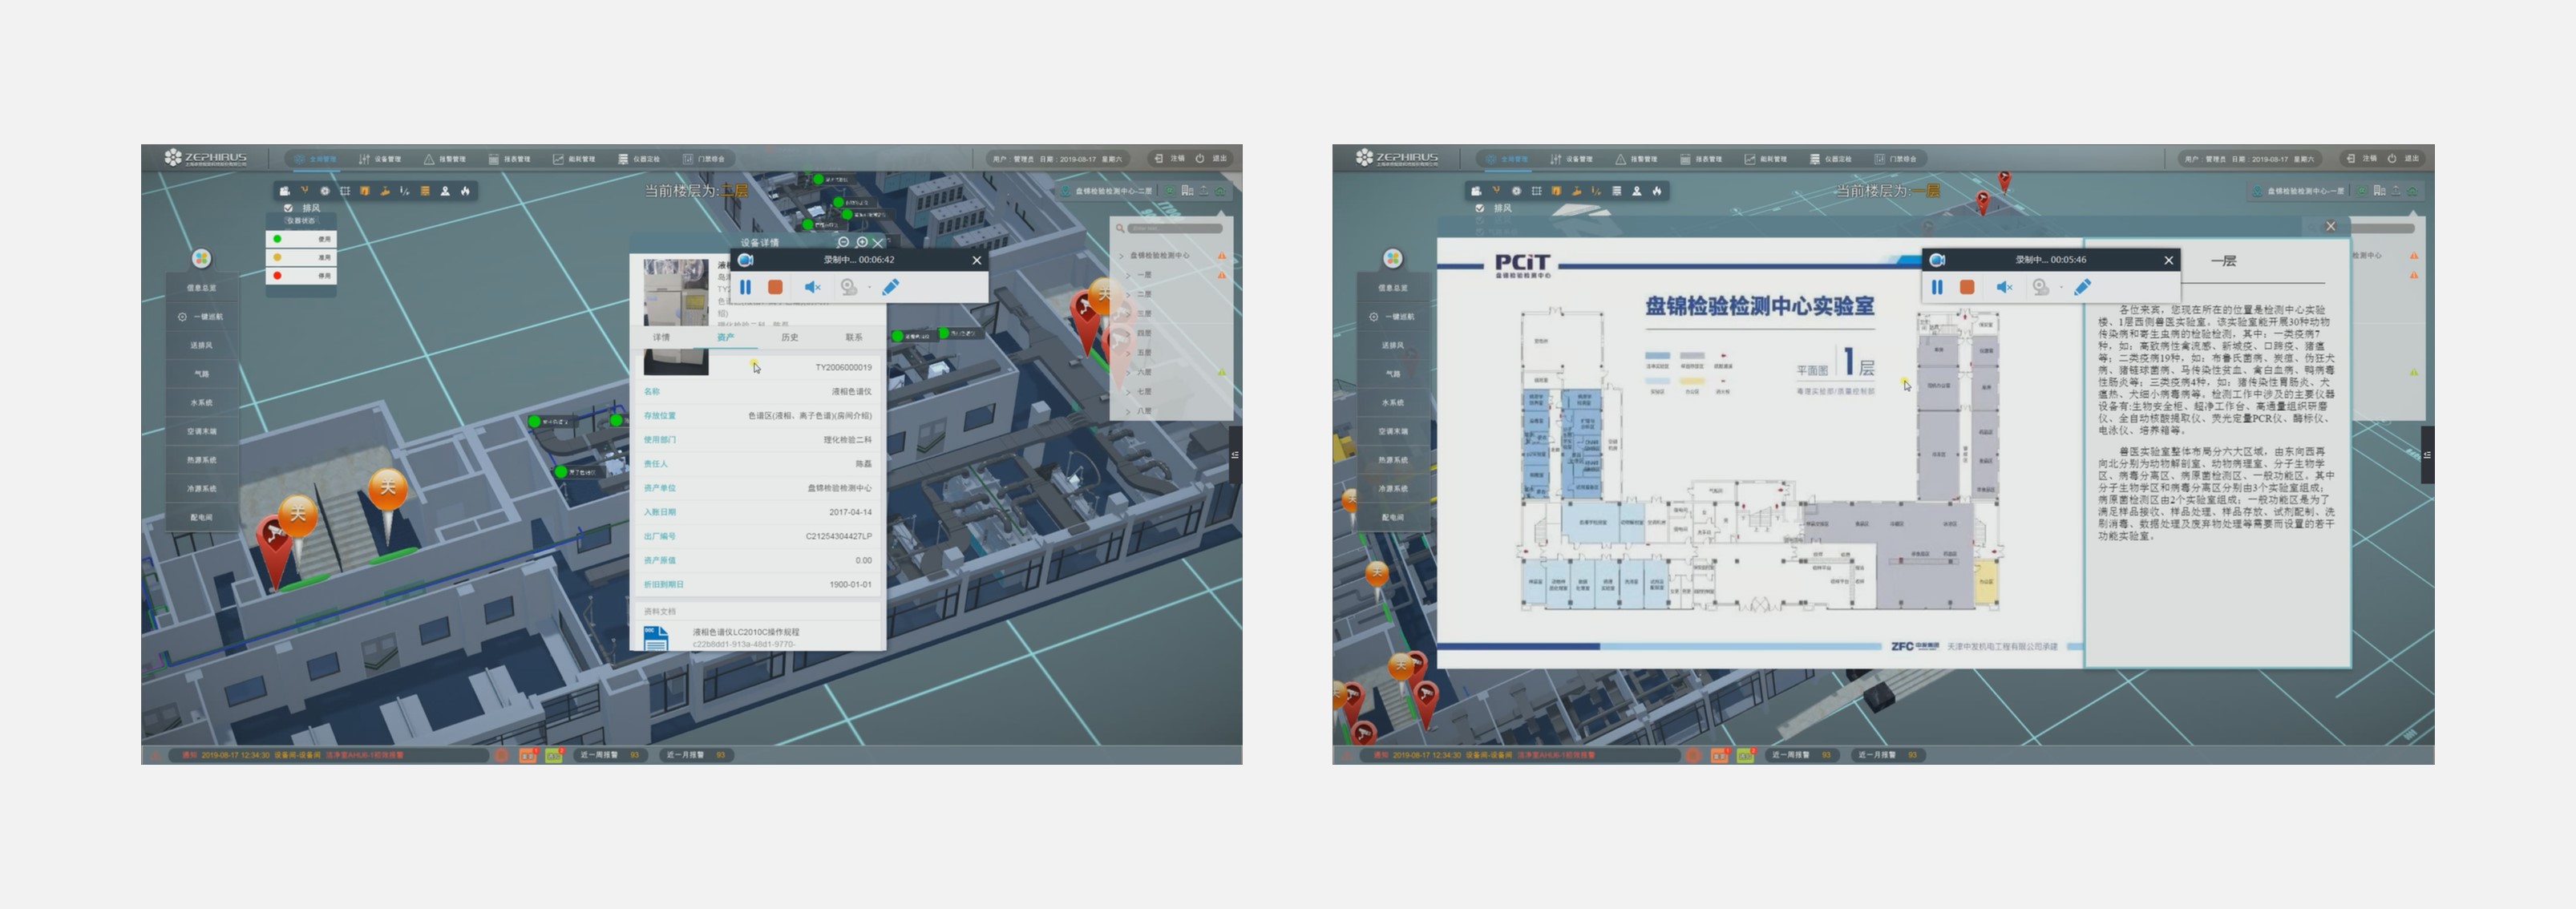Click orange door icon in right map toolbar
The width and height of the screenshot is (2576, 909).
click(1557, 191)
